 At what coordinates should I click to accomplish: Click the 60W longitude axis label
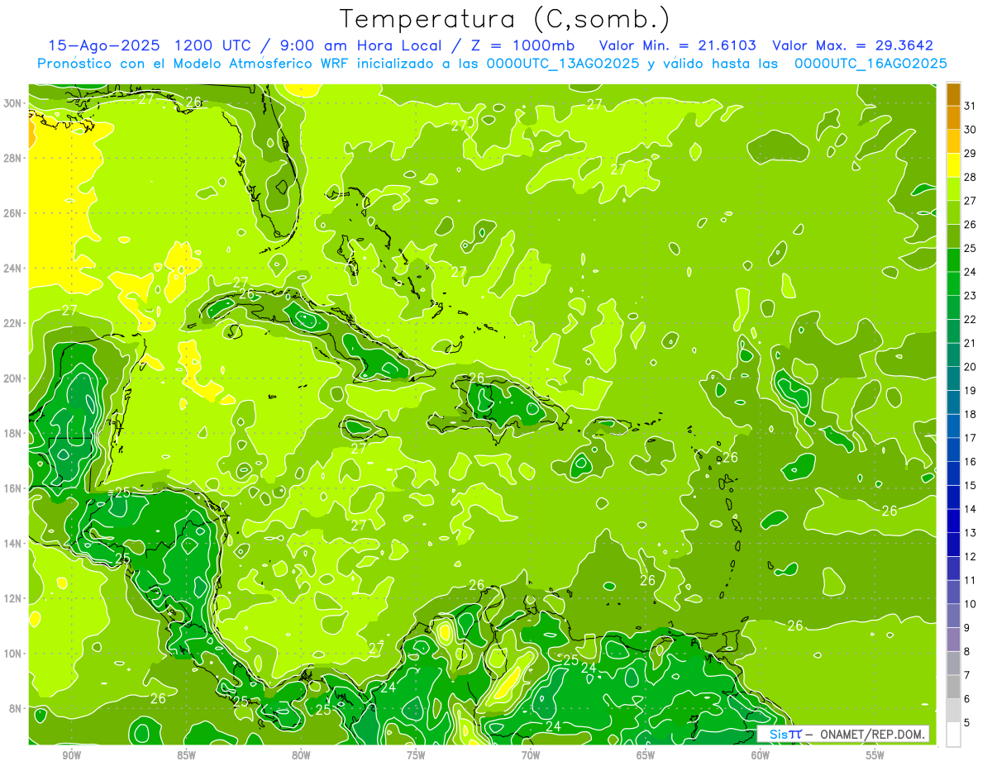761,755
